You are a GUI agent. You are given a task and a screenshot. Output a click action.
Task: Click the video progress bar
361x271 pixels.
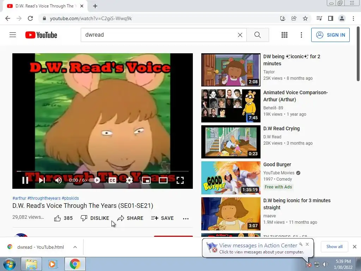click(103, 171)
